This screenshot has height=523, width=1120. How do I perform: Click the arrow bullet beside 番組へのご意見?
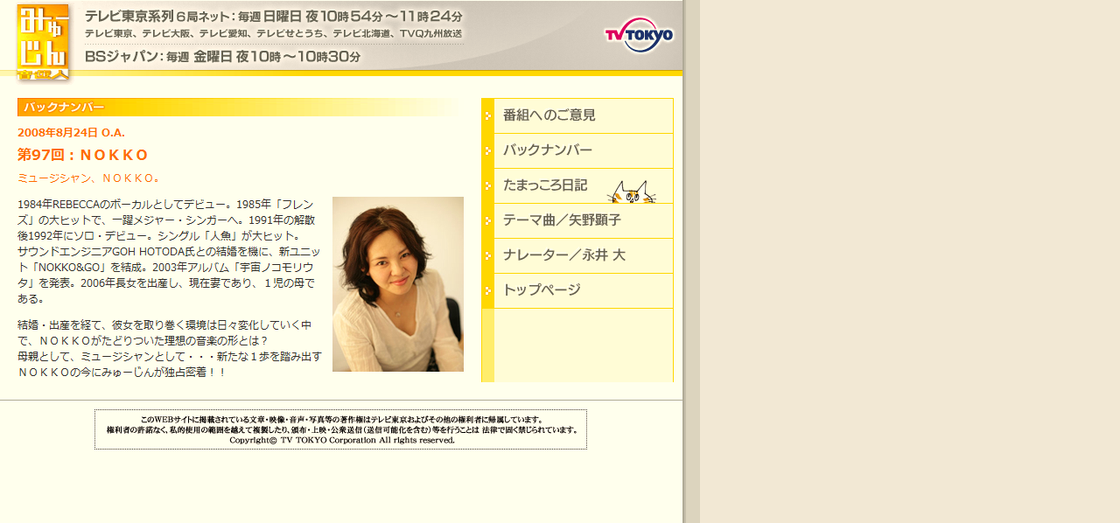(x=487, y=115)
